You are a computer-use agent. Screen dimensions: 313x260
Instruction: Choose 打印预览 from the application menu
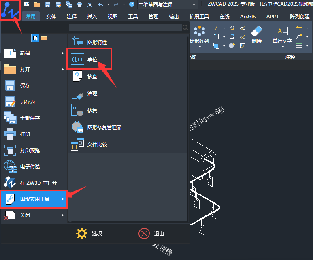pos(34,150)
